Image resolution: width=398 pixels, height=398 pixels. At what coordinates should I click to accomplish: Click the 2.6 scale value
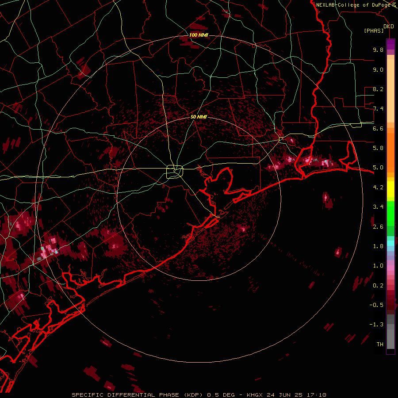[378, 227]
